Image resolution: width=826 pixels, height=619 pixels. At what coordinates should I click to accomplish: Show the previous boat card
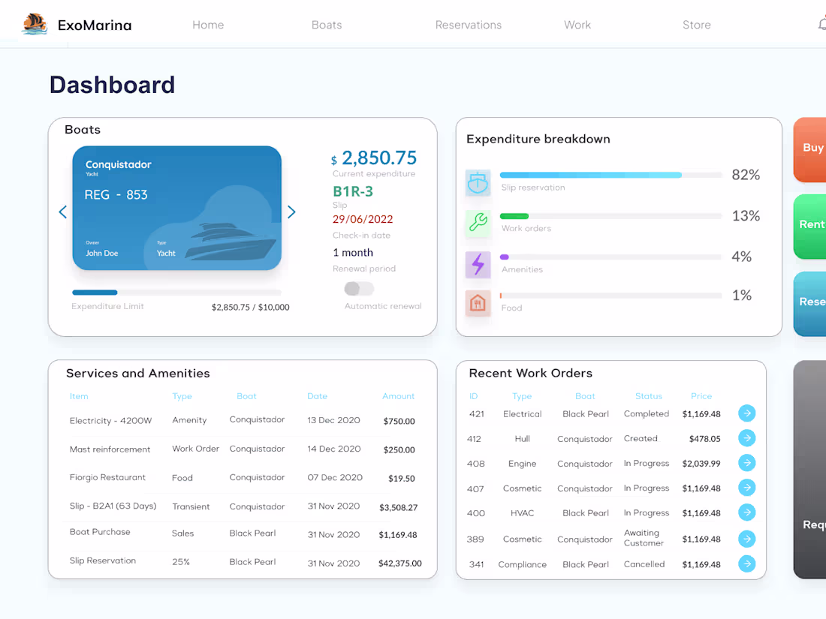62,212
